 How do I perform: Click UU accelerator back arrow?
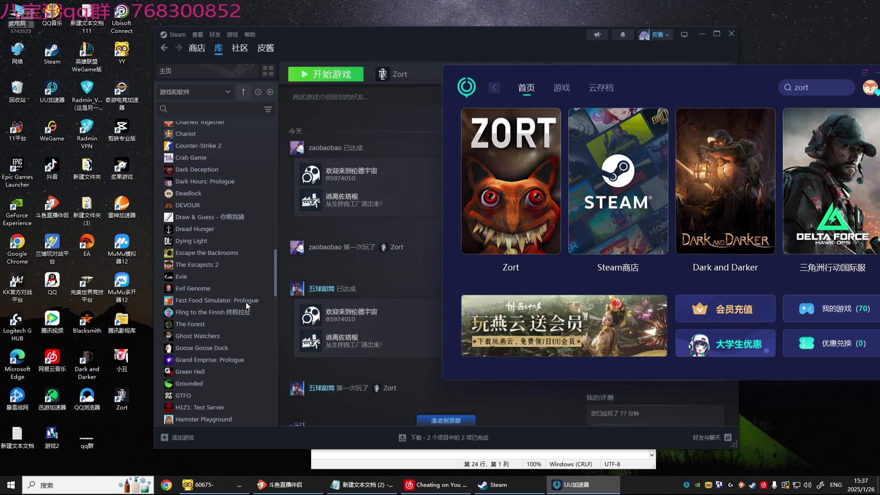coord(494,88)
